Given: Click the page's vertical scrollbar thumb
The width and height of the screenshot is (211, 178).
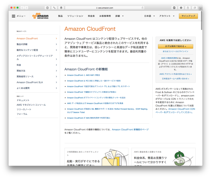Looking at the screenshot, I should coord(202,21).
